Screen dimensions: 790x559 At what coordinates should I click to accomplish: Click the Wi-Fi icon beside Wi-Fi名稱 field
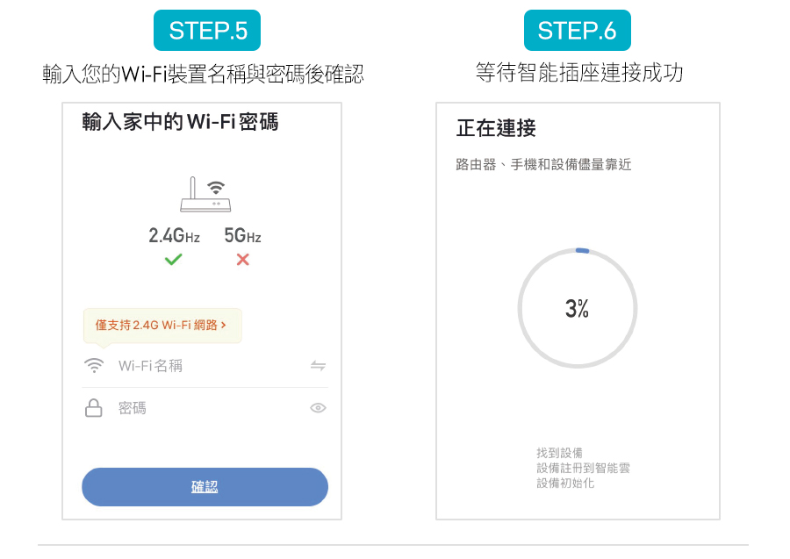coord(94,366)
